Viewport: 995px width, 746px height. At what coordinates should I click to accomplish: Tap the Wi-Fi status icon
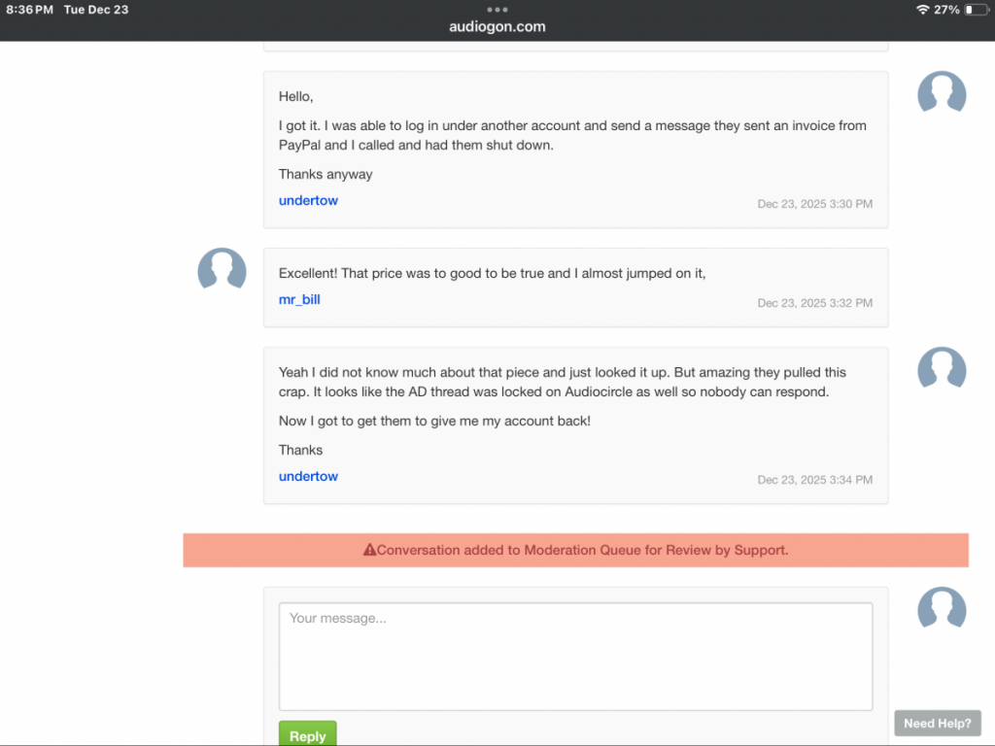coord(922,10)
